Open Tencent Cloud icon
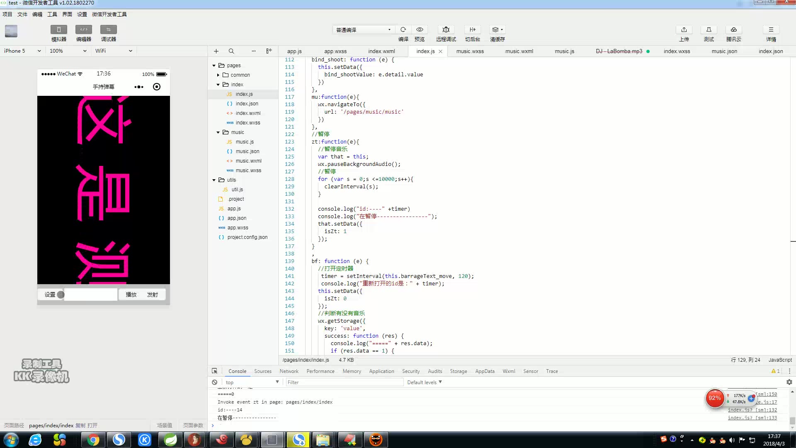796x448 pixels. pos(733,29)
